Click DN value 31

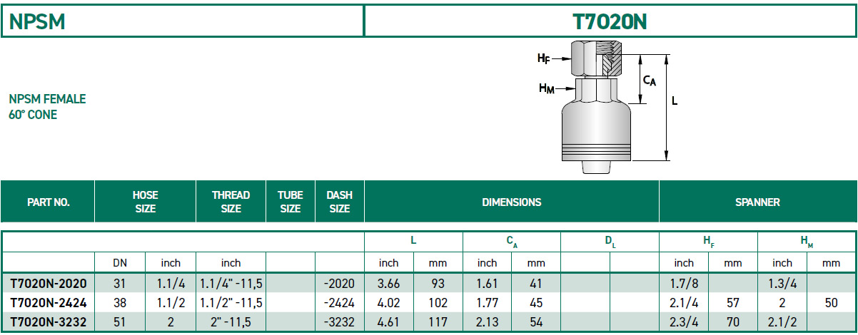[120, 283]
